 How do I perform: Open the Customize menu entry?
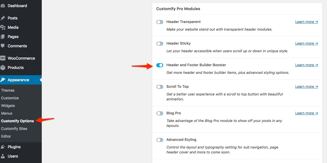click(10, 98)
